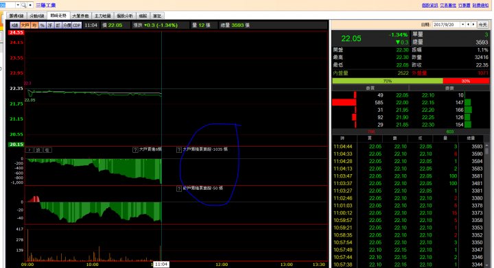This screenshot has height=268, width=494.
Task: Click the 2017/9/20 date field
Action: pyautogui.click(x=447, y=25)
